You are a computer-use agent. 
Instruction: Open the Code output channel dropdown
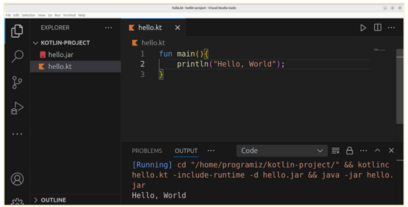282,150
